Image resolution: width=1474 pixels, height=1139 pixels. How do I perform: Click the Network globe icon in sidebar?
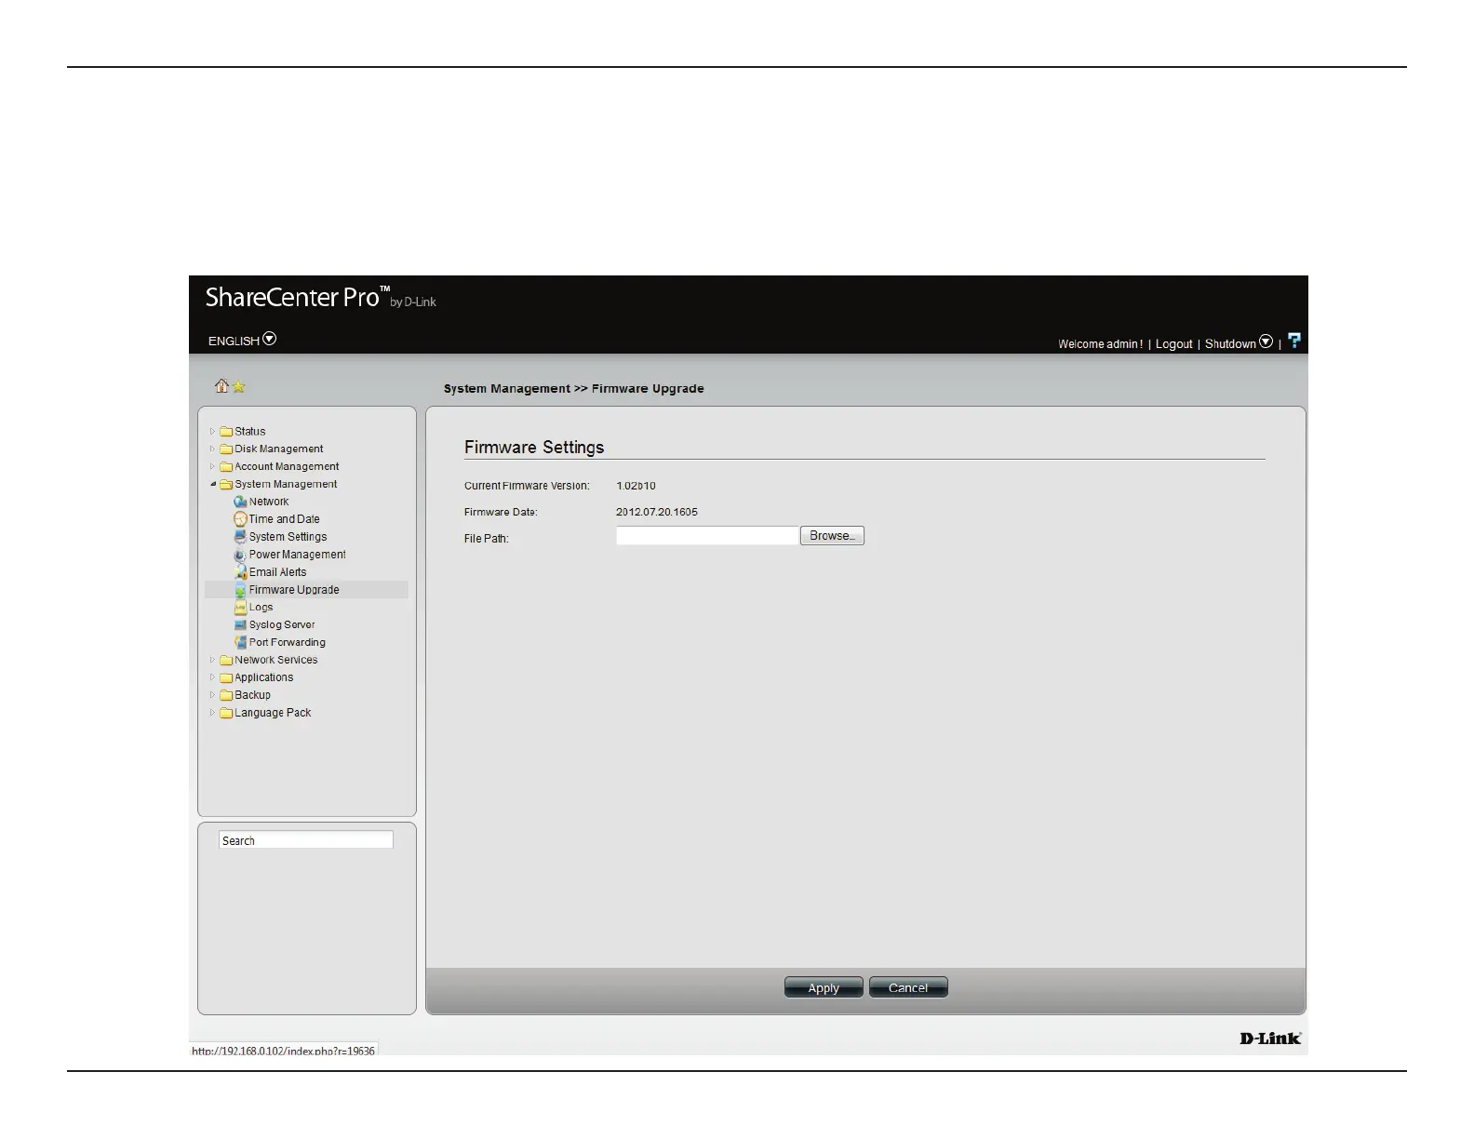240,502
